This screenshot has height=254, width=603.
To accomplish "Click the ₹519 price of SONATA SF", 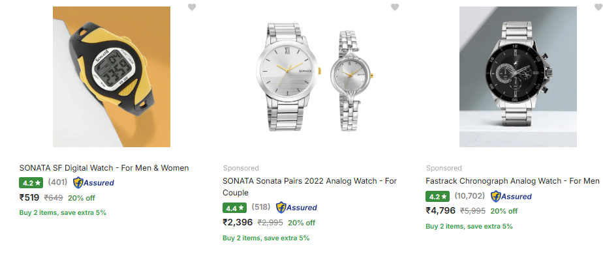I will [29, 197].
